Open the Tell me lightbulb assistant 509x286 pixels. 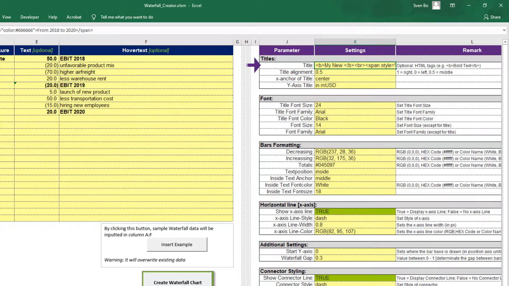click(x=94, y=17)
